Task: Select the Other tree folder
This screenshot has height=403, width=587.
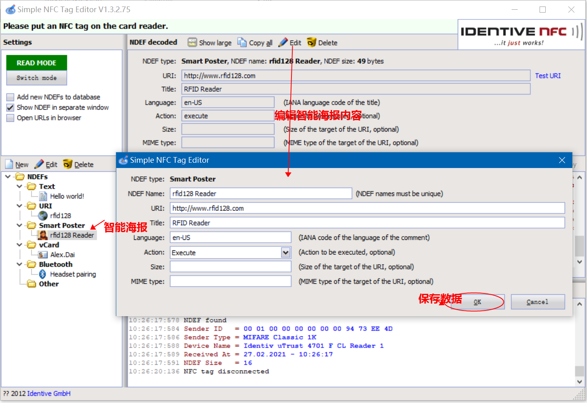Action: (x=49, y=284)
